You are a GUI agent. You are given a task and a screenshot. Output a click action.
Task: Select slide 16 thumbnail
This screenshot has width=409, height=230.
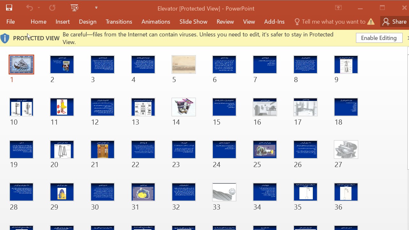coord(265,107)
